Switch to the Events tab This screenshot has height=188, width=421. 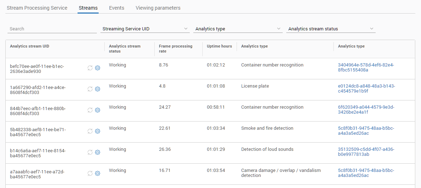[117, 8]
